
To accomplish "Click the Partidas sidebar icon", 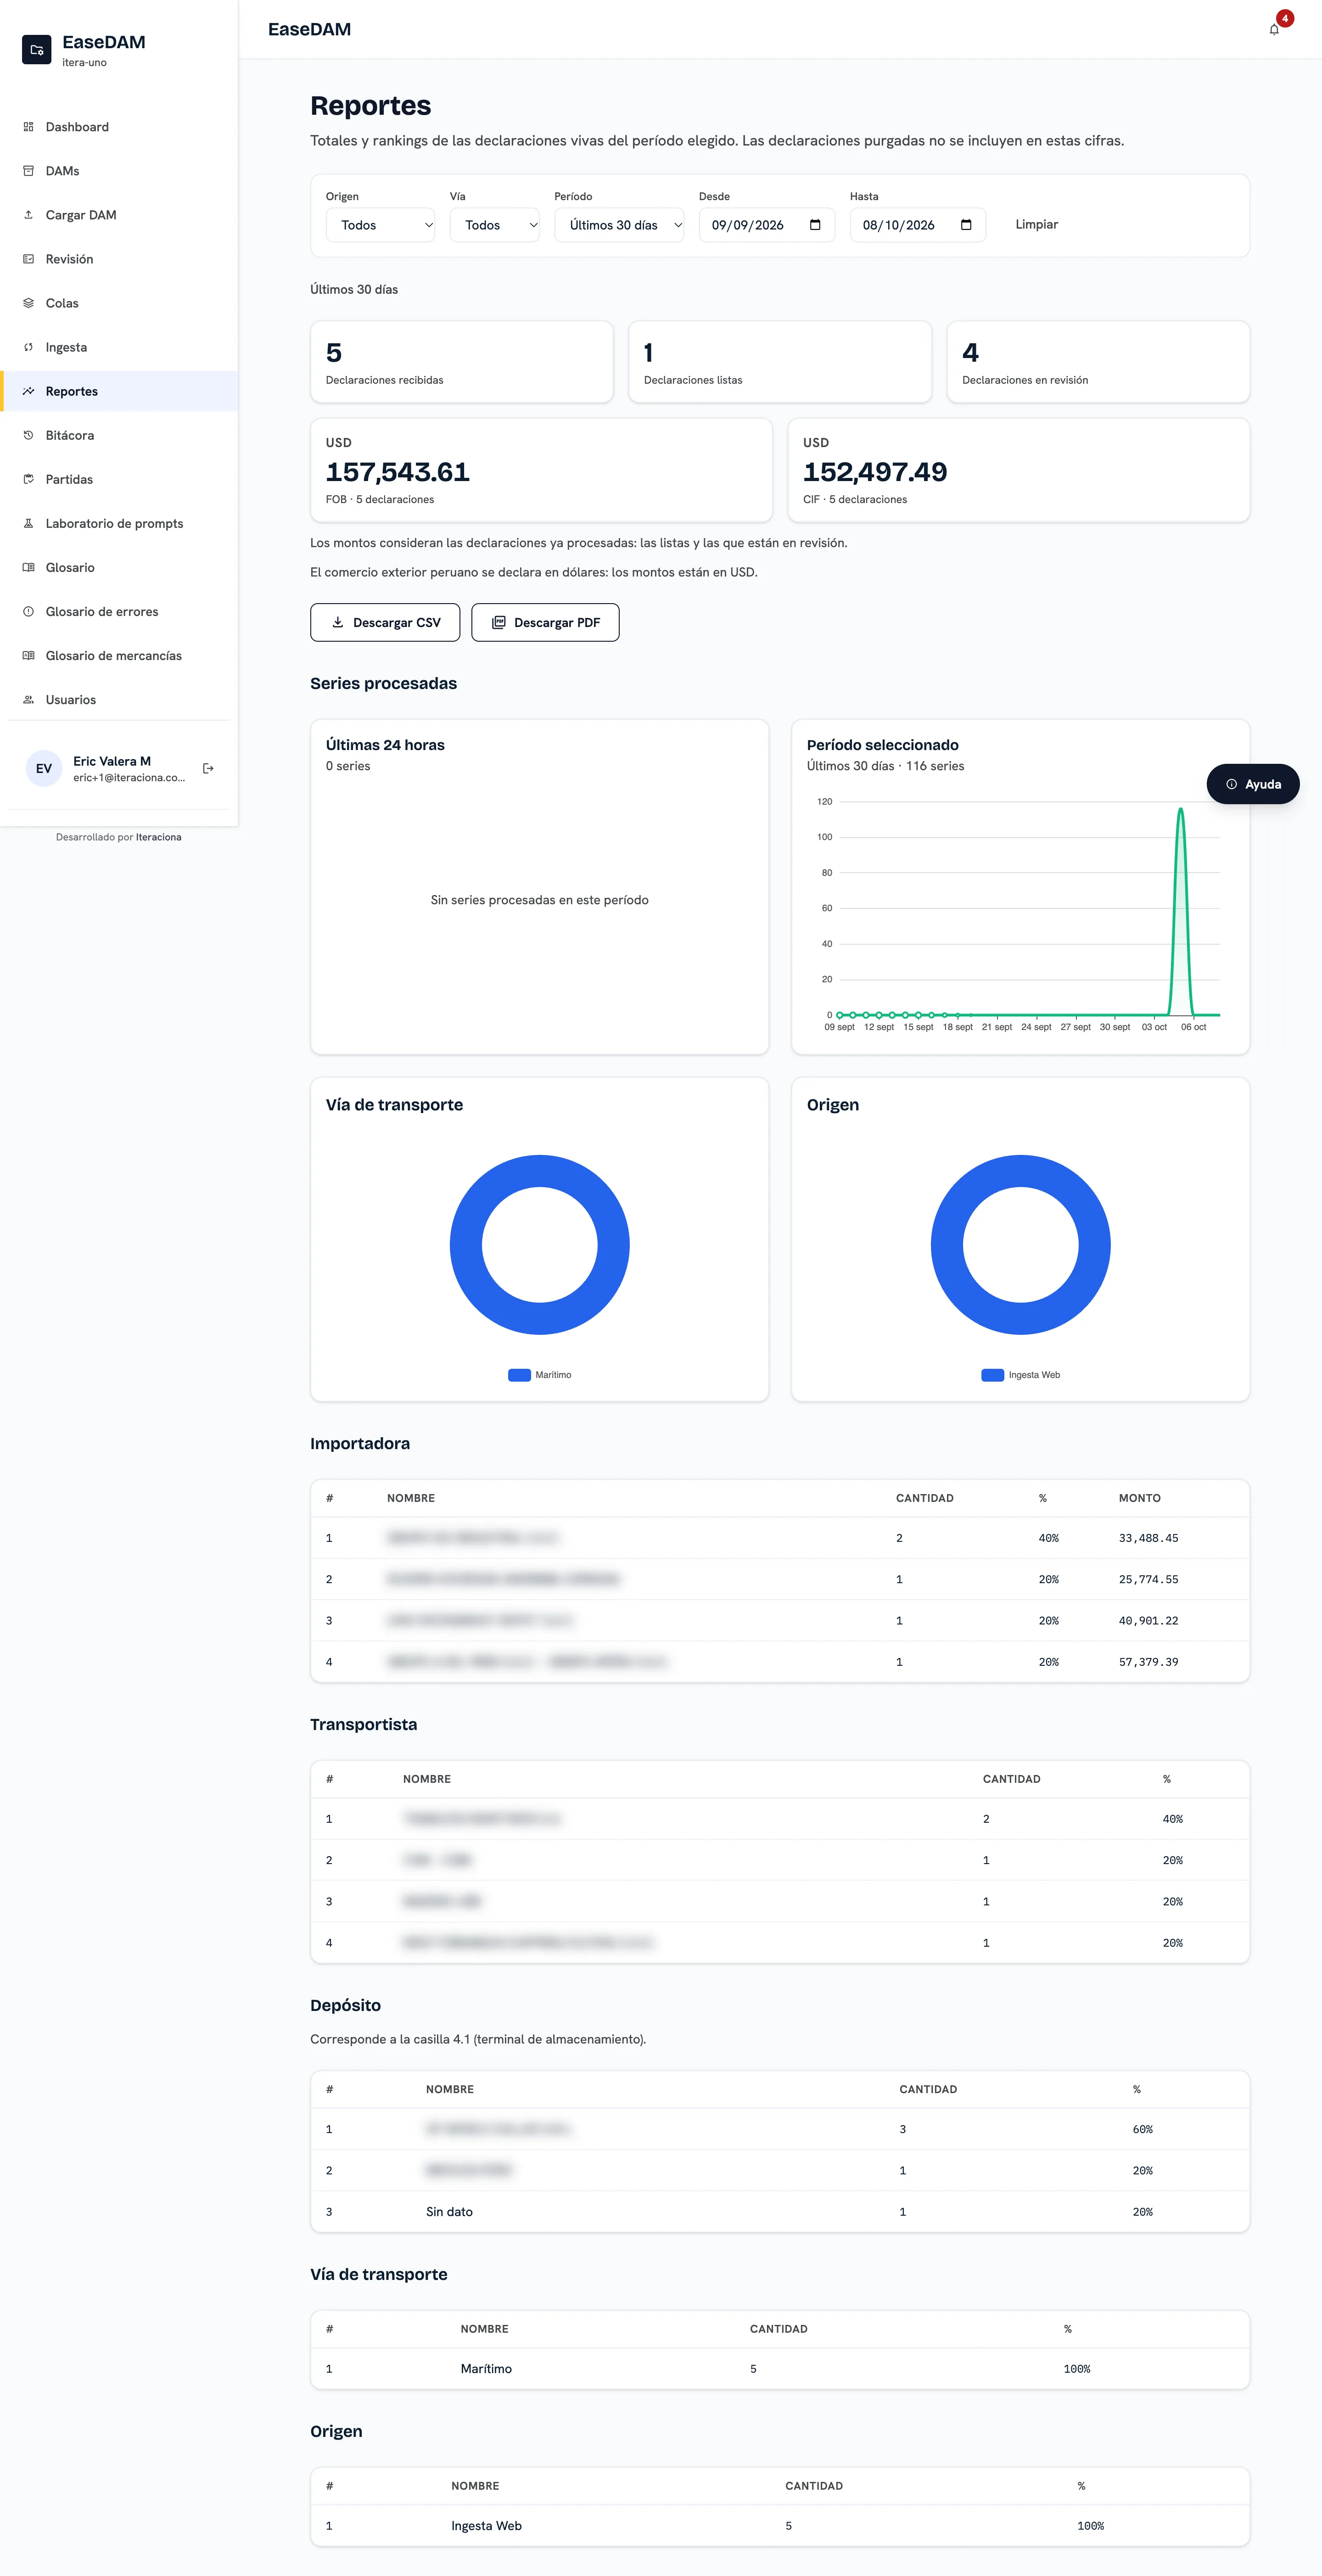I will 28,479.
